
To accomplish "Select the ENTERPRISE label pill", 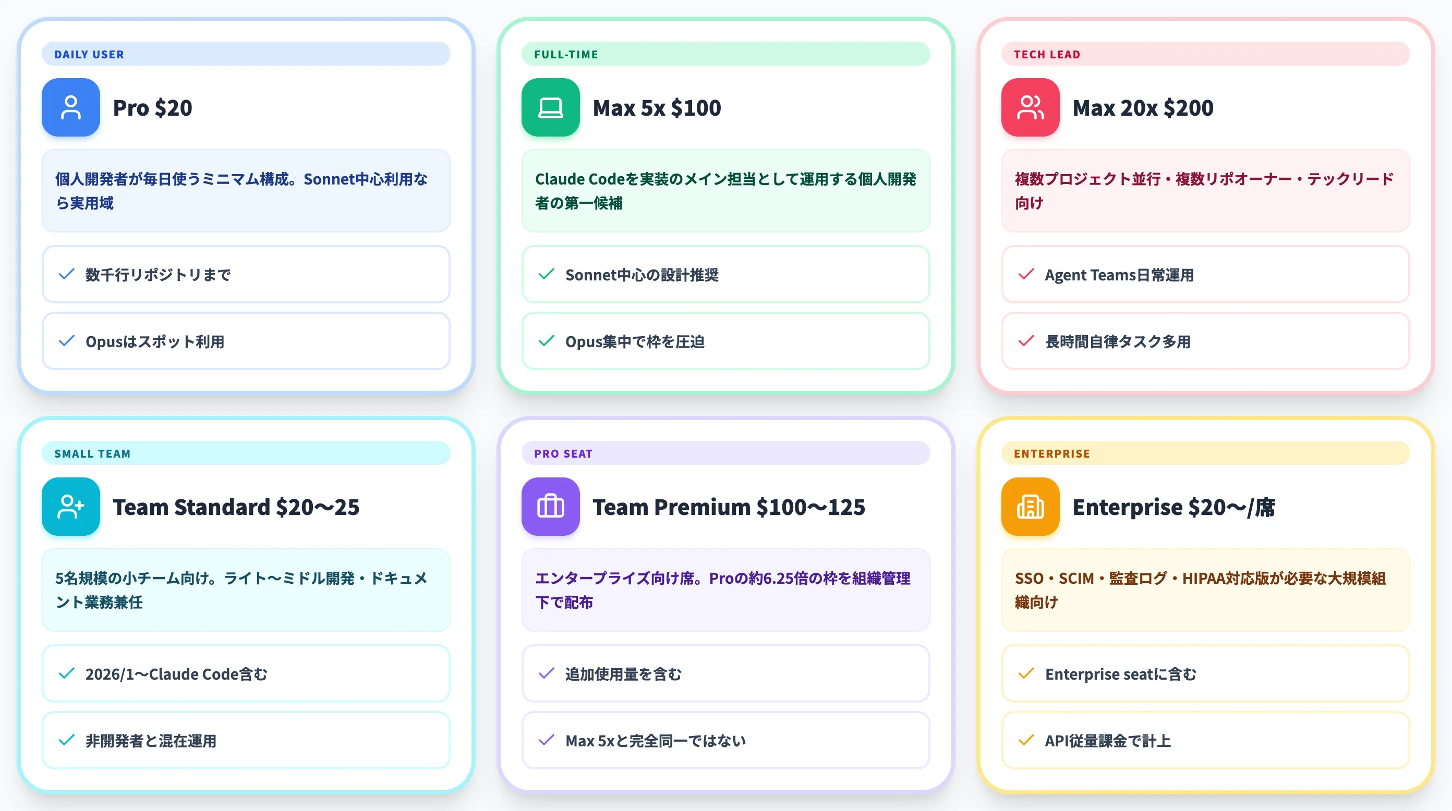I will click(1205, 453).
